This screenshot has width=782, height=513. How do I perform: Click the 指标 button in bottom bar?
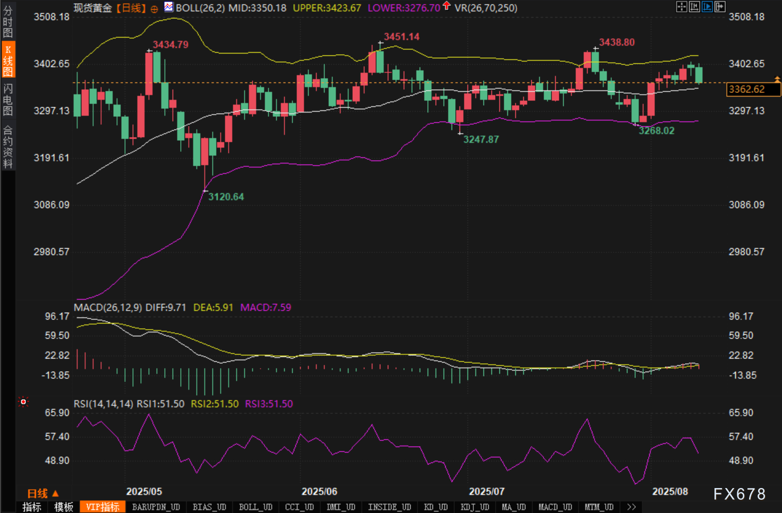coord(32,507)
